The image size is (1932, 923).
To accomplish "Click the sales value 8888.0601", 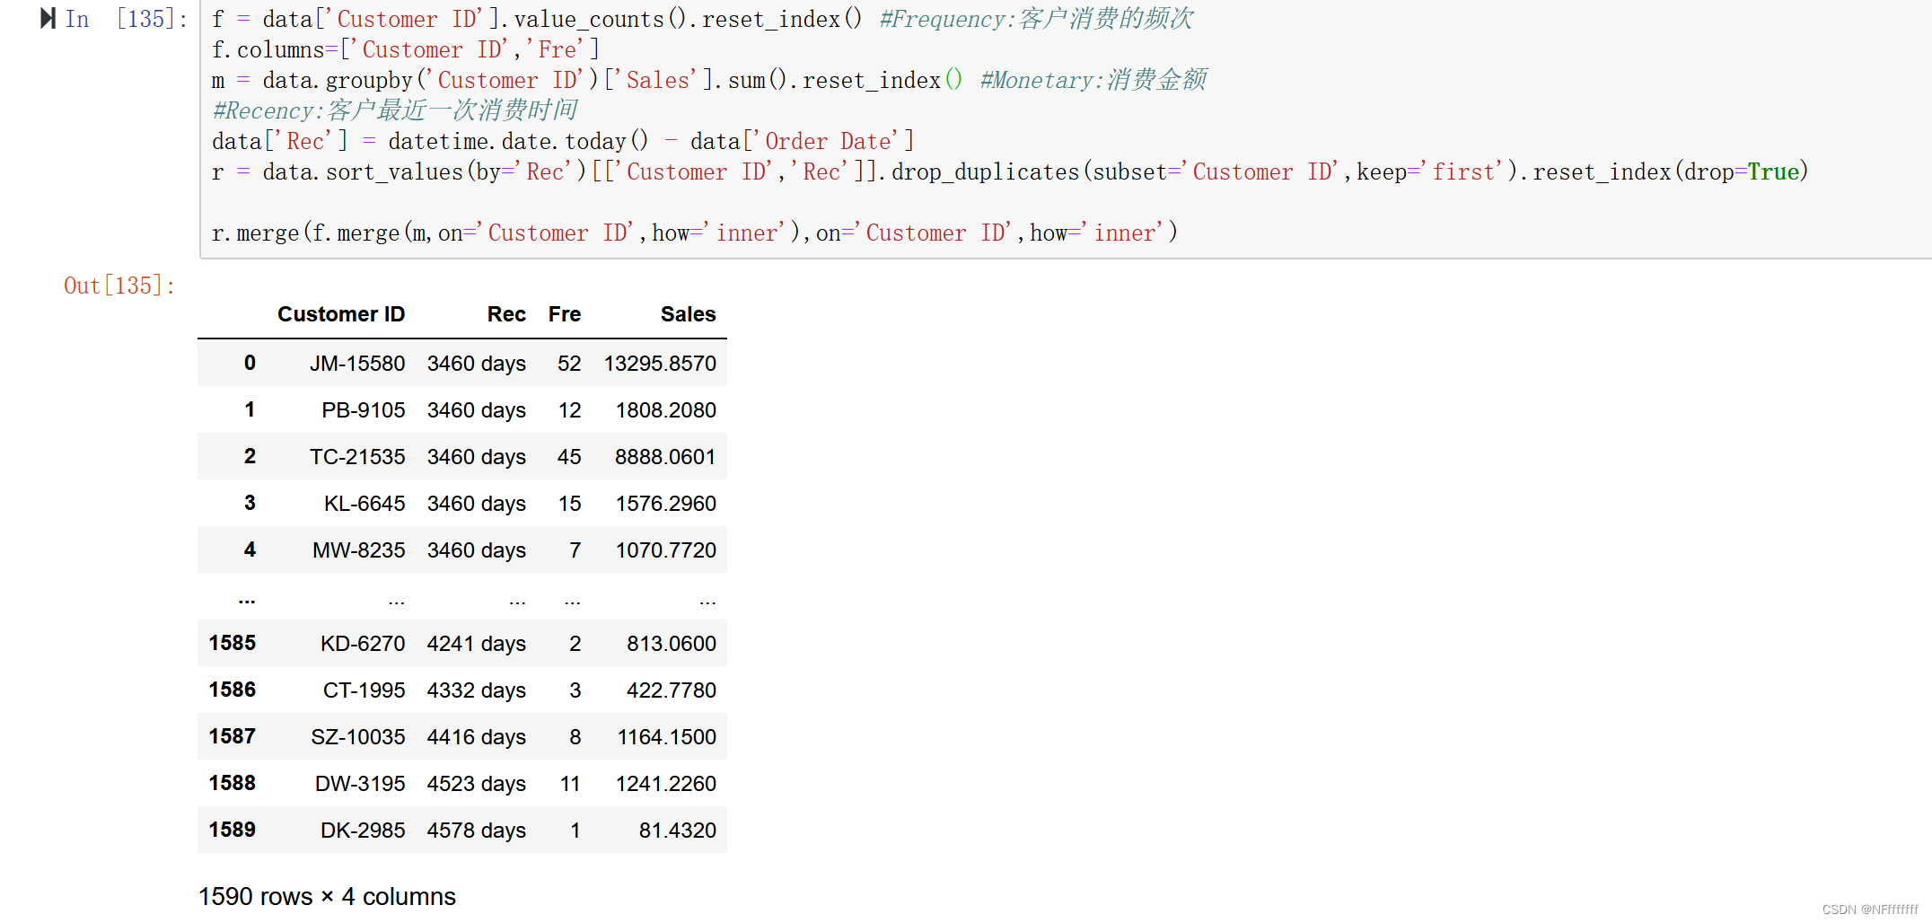I will tap(665, 457).
